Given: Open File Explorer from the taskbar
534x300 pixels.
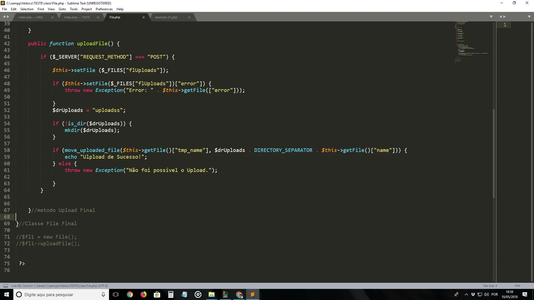Looking at the screenshot, I should 212,294.
